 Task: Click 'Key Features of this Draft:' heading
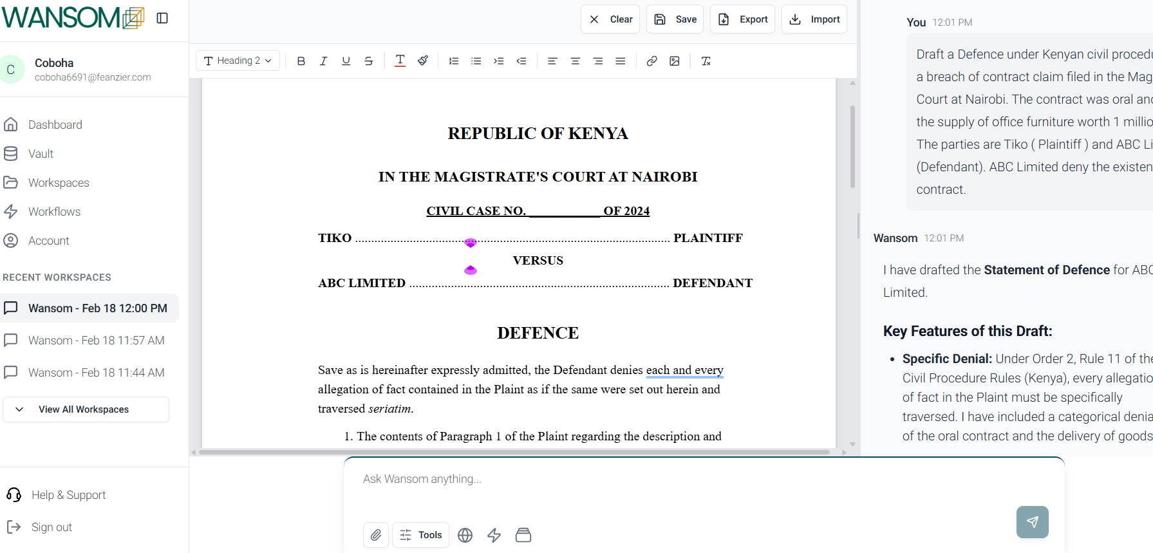click(x=968, y=331)
